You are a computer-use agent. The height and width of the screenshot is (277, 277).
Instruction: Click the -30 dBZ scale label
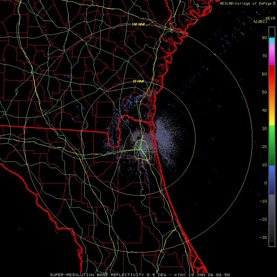point(263,237)
